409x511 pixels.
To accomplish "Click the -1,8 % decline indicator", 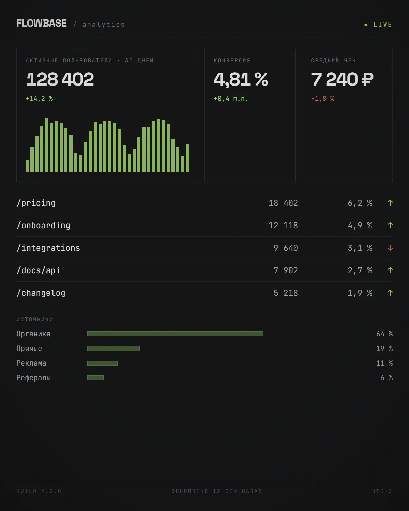I will 322,98.
